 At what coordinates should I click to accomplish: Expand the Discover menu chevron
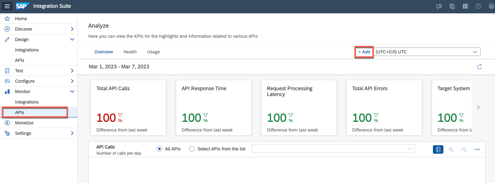coord(72,29)
